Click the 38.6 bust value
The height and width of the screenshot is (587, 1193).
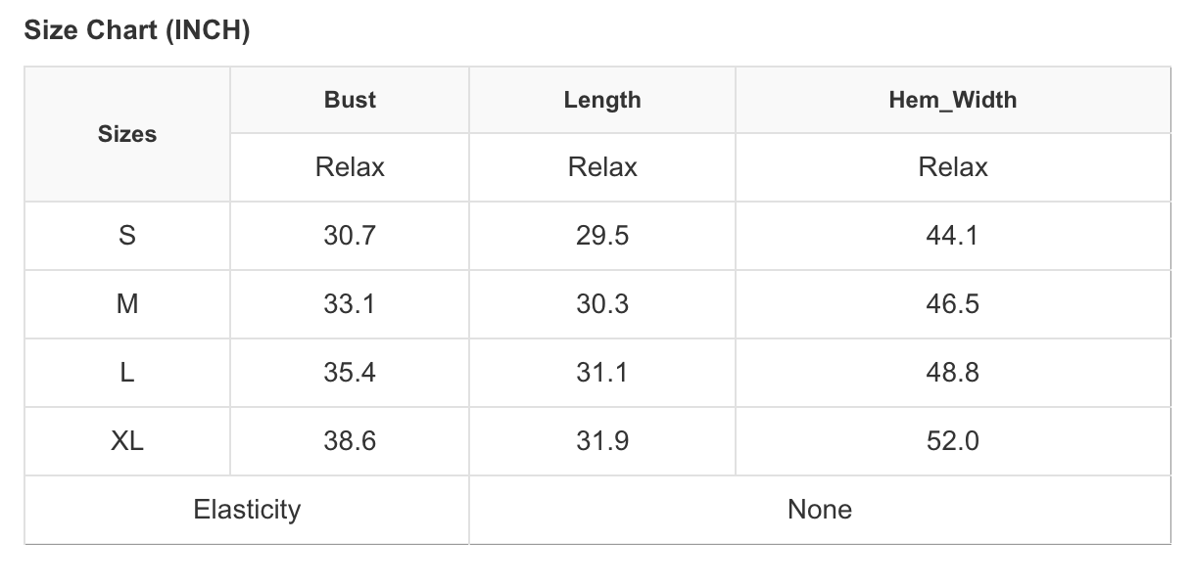pos(350,441)
